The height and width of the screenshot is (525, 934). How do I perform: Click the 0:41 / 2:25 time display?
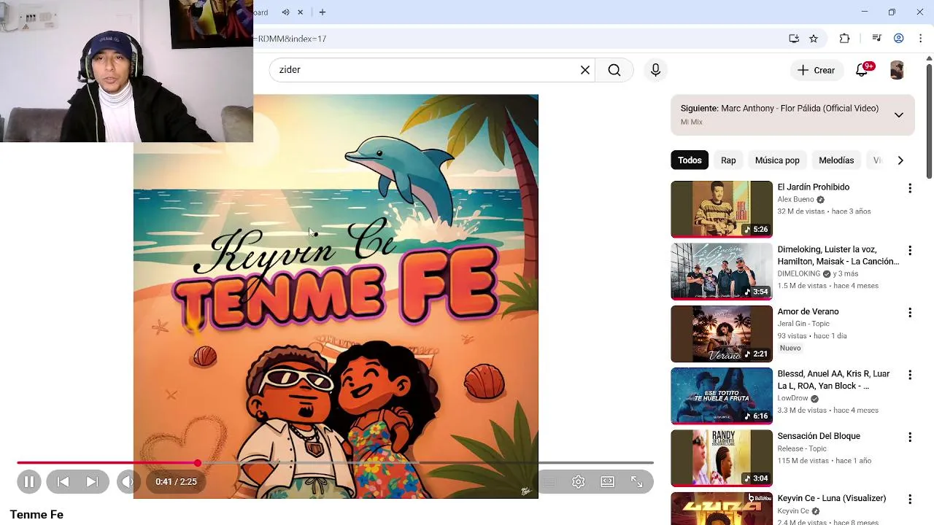176,481
